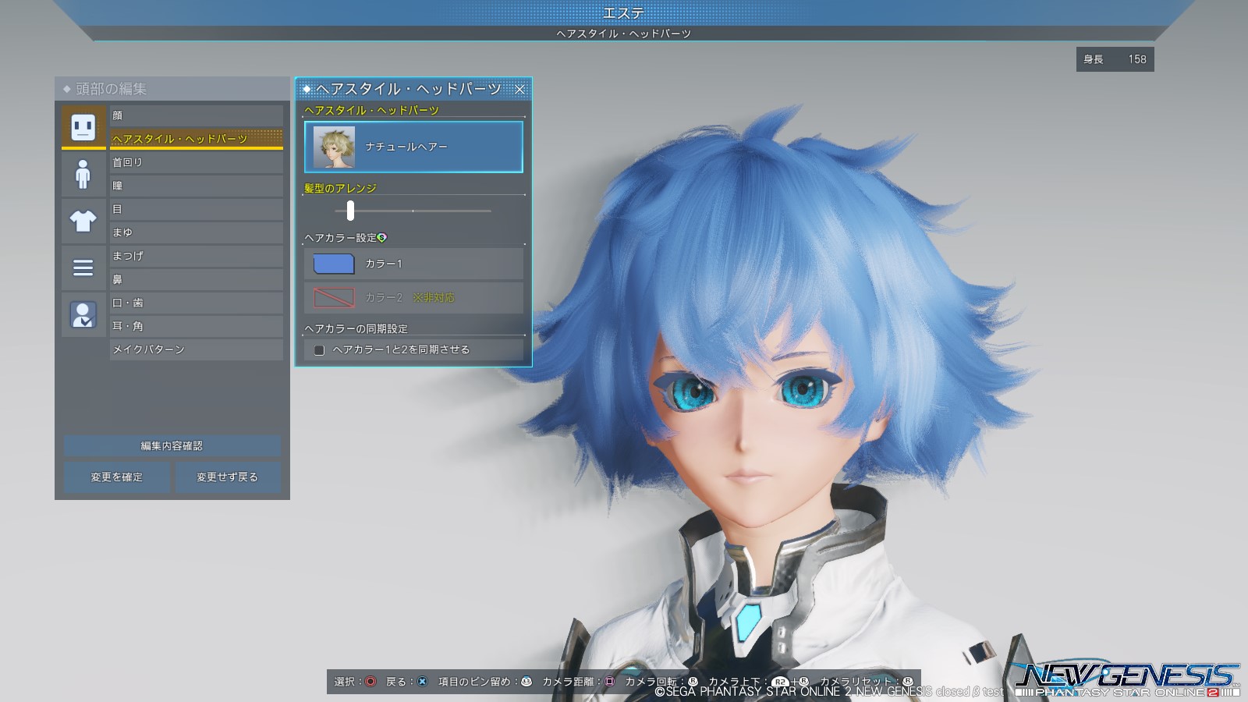Viewport: 1248px width, 702px height.
Task: Select the 目 menu item
Action: pyautogui.click(x=197, y=209)
